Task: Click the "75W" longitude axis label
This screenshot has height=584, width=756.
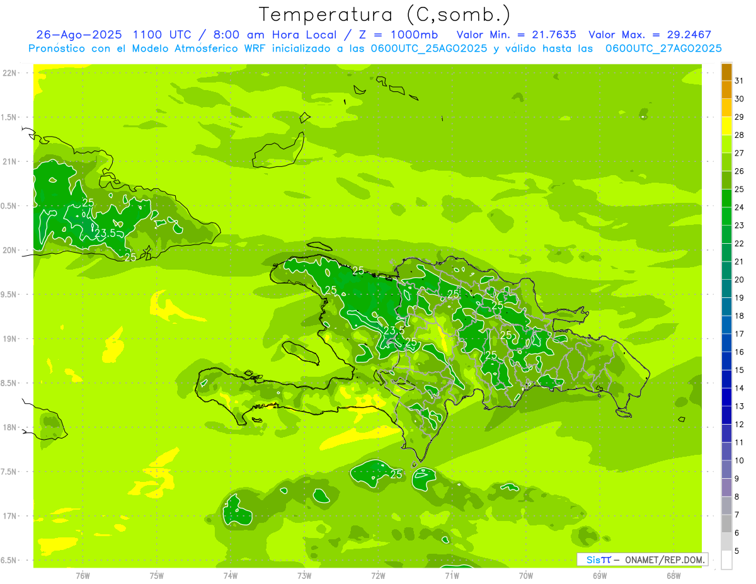Action: [x=157, y=575]
